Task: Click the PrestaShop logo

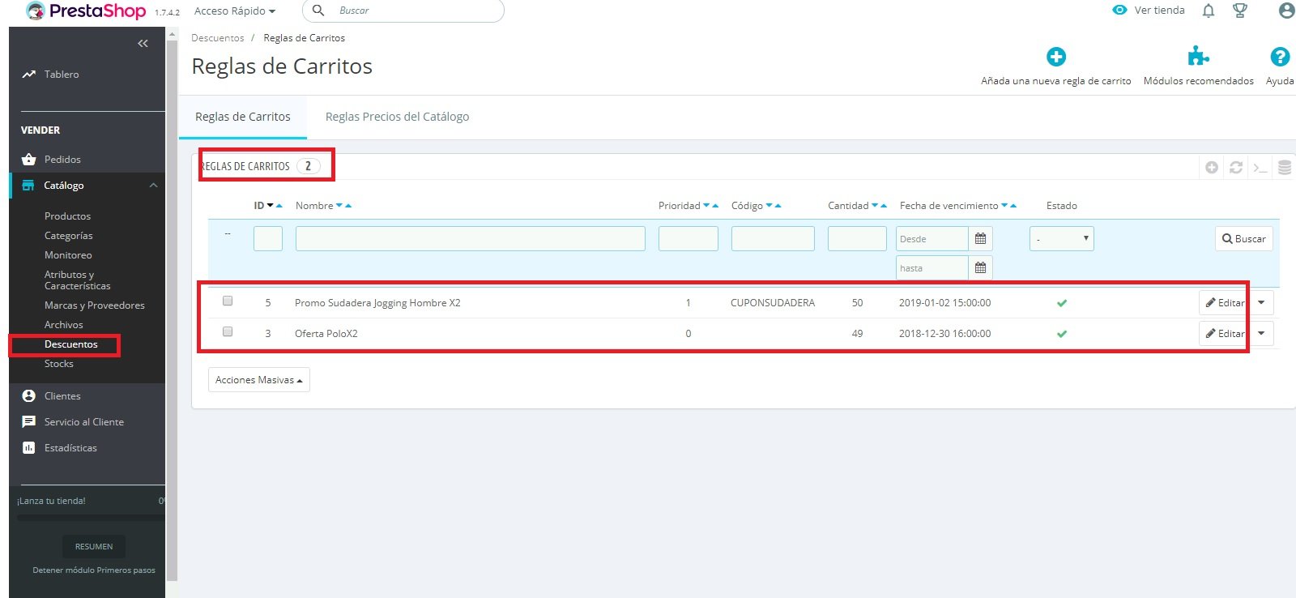Action: point(87,11)
